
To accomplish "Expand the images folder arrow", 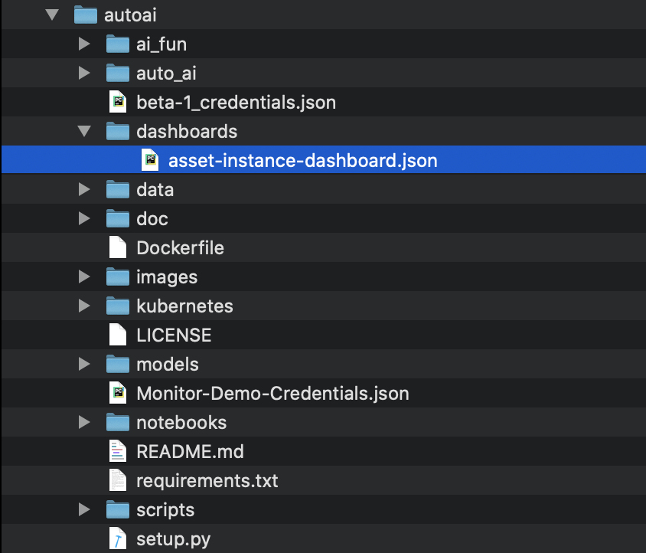I will tap(84, 276).
